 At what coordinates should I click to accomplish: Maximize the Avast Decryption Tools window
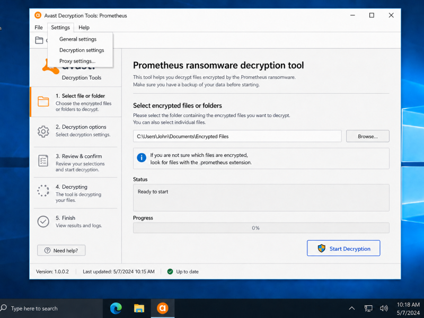pyautogui.click(x=372, y=15)
